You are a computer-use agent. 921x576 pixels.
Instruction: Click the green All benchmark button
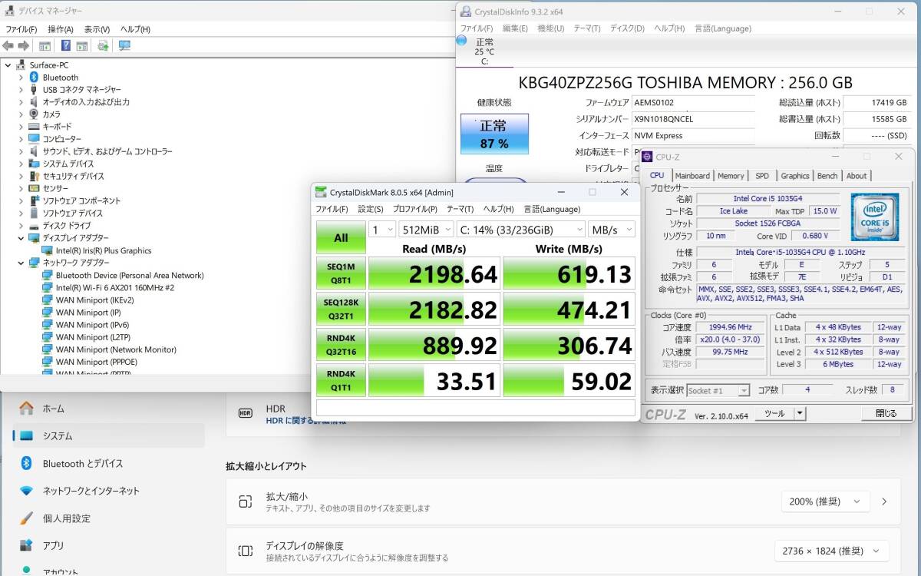(x=341, y=238)
